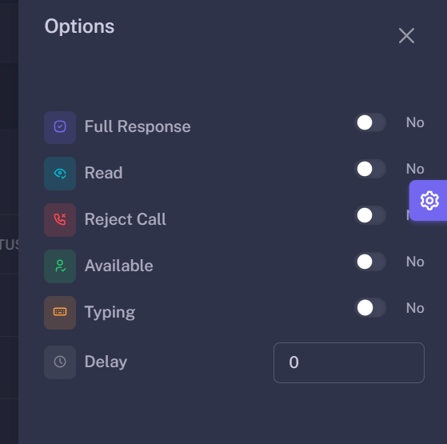Enable the Full Response toggle
Image resolution: width=447 pixels, height=444 pixels.
coord(370,122)
